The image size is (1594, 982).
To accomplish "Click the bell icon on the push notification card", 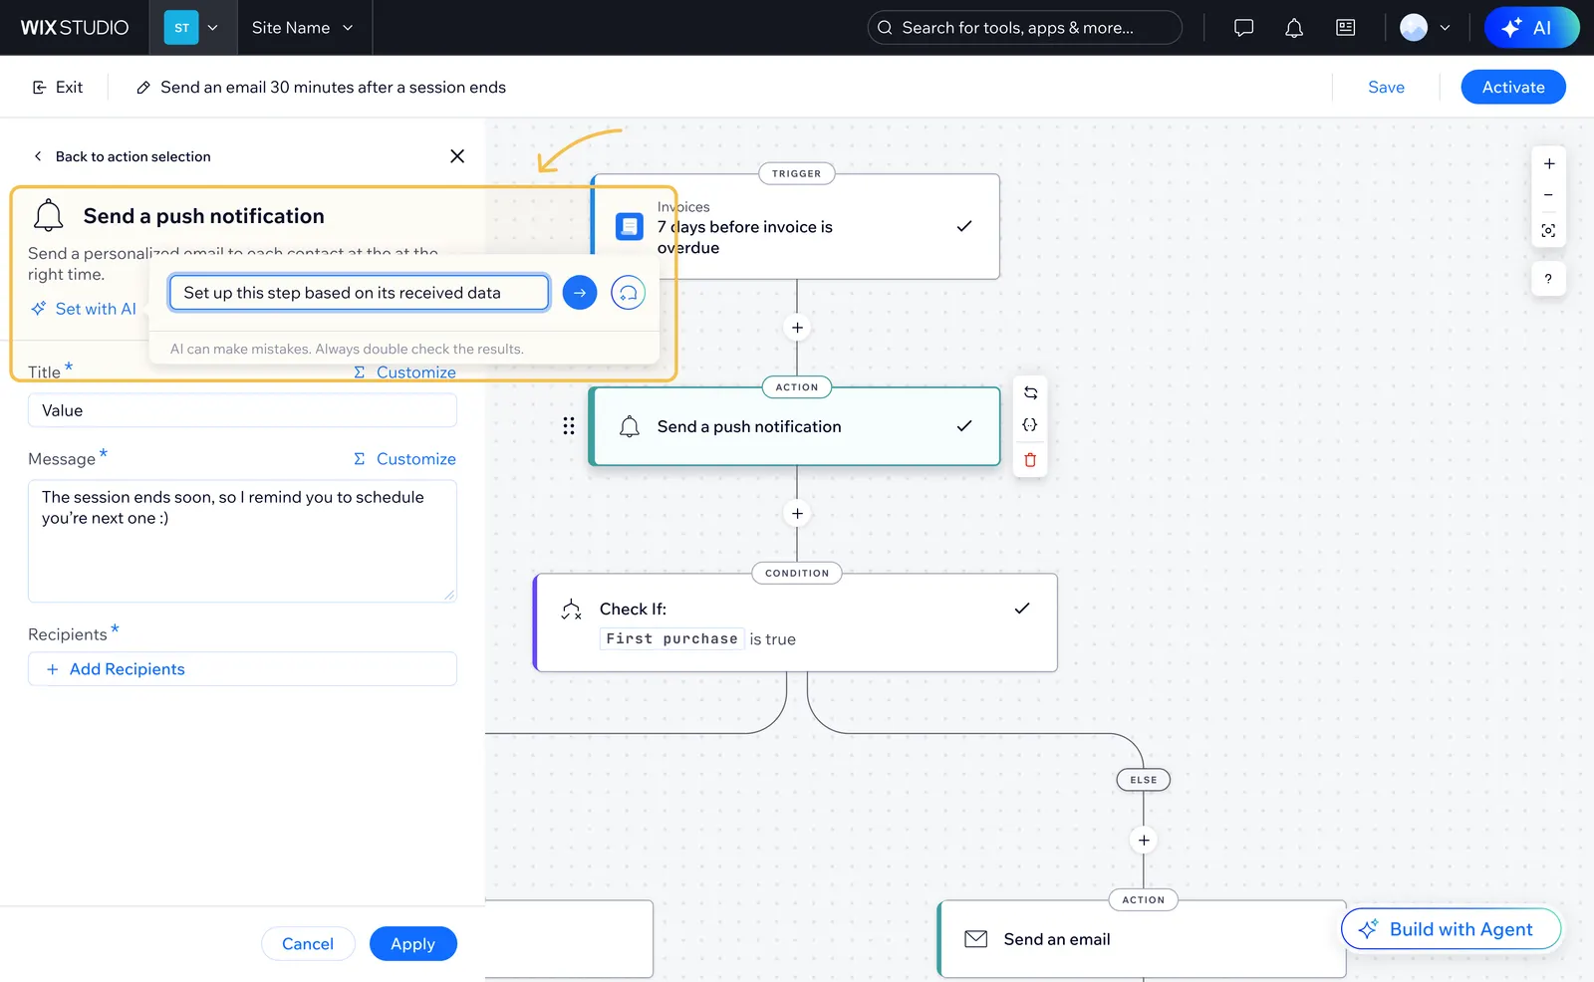I will (x=630, y=426).
